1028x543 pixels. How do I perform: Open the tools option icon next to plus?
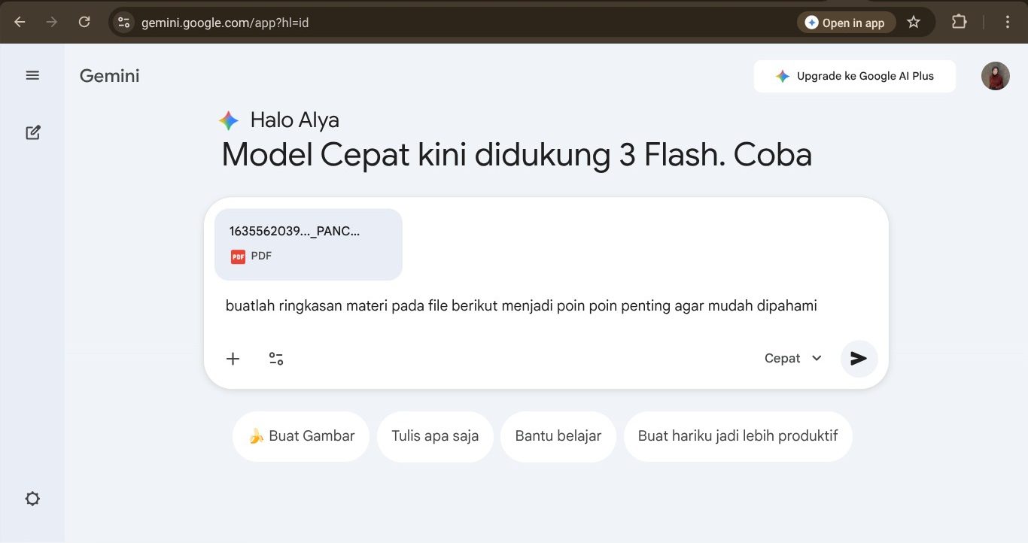click(276, 359)
